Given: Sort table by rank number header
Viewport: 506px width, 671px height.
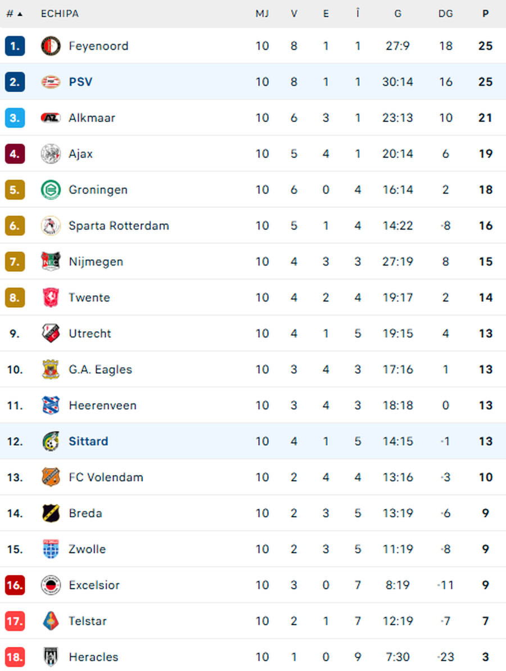Looking at the screenshot, I should pos(14,13).
